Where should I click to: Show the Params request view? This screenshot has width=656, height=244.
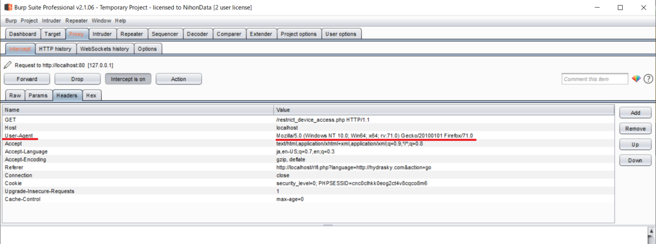tap(38, 95)
